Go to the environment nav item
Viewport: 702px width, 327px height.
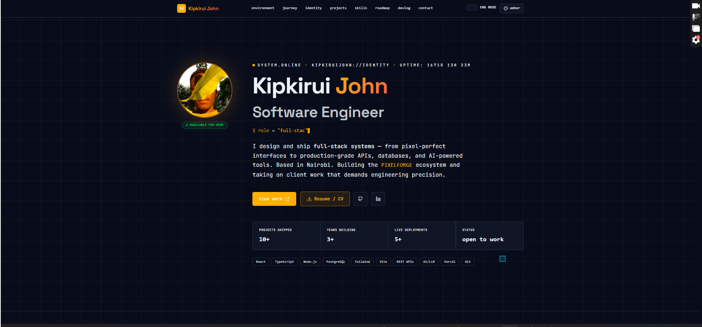263,8
